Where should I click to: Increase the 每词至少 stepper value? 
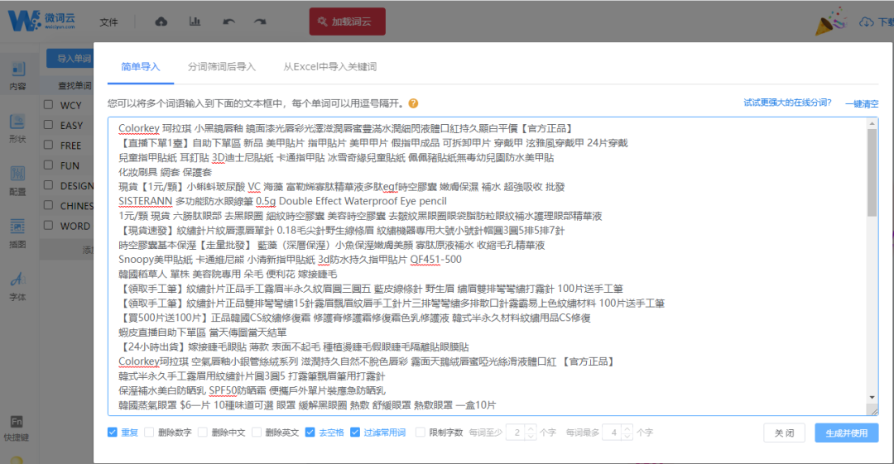tap(531, 428)
